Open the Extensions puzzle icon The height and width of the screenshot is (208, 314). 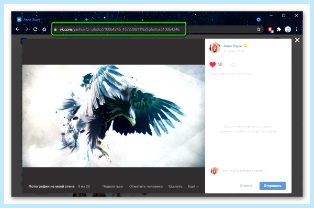(x=279, y=29)
